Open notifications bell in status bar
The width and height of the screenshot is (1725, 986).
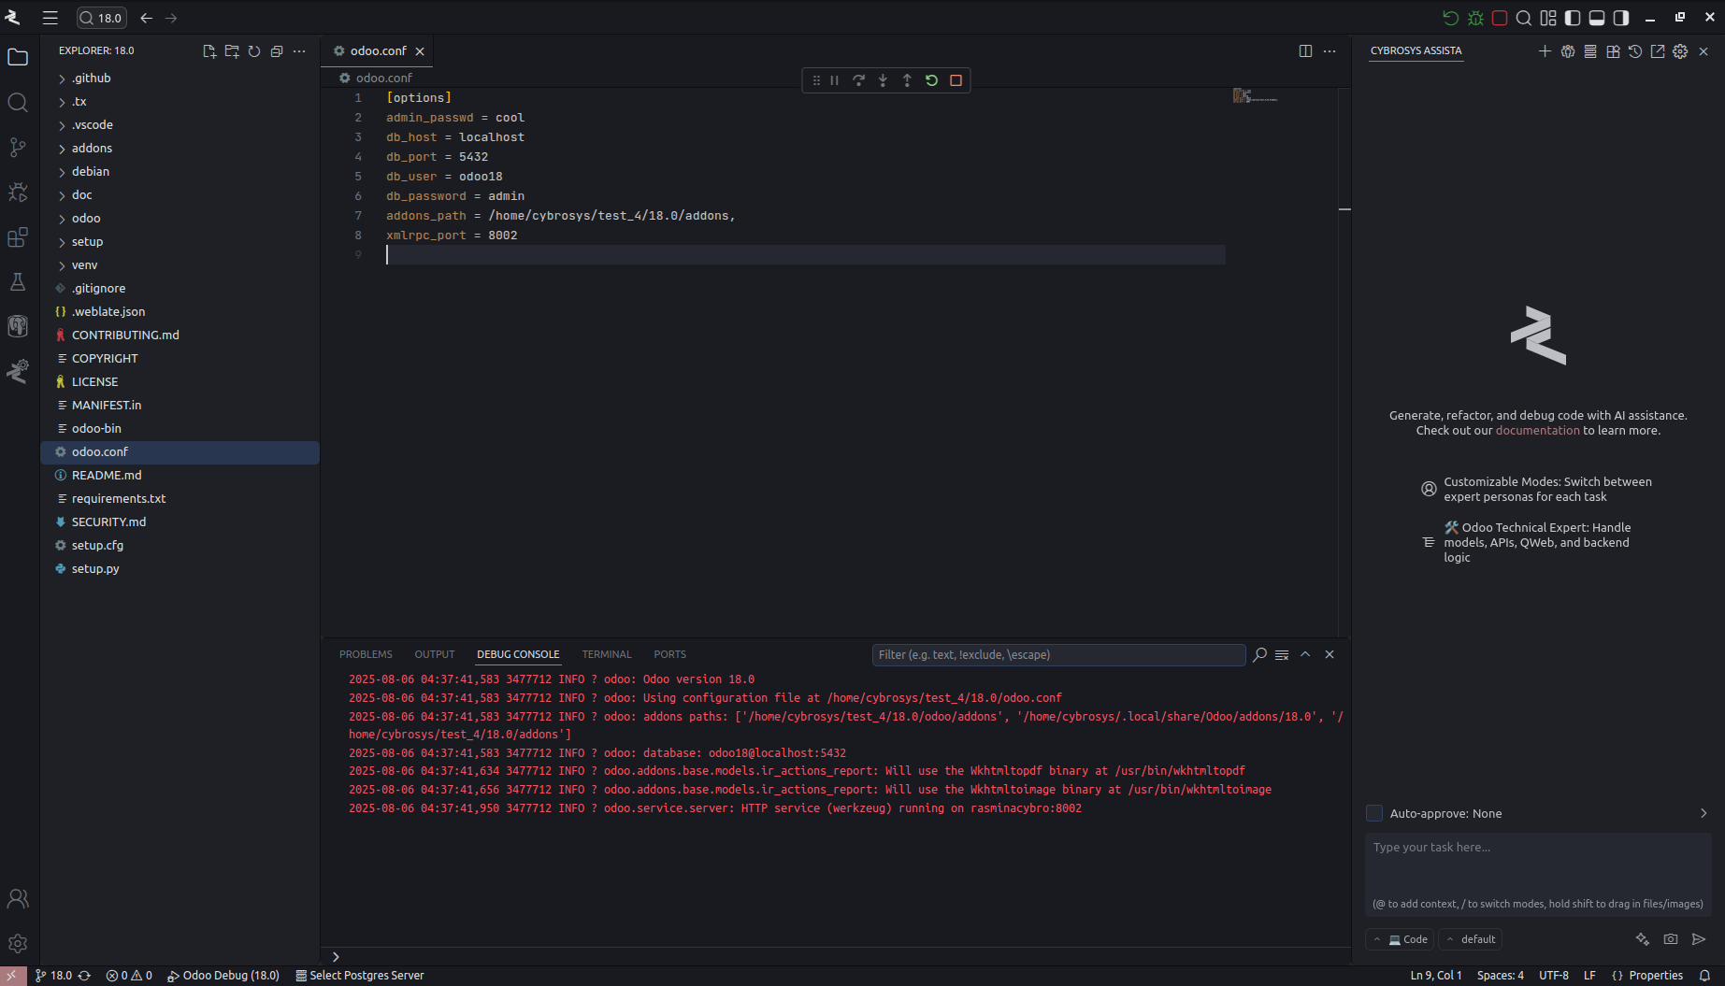click(1704, 976)
